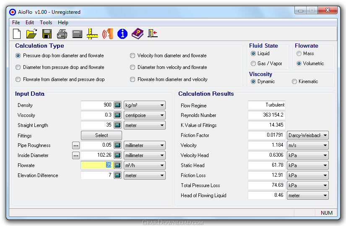This screenshot has width=346, height=226.
Task: Choose Gas / Vapor fluid state
Action: coord(266,63)
